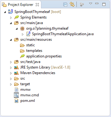Screen dimensions: 111x117
Task: Collapse the src/main/resources folder
Action: tap(11, 40)
